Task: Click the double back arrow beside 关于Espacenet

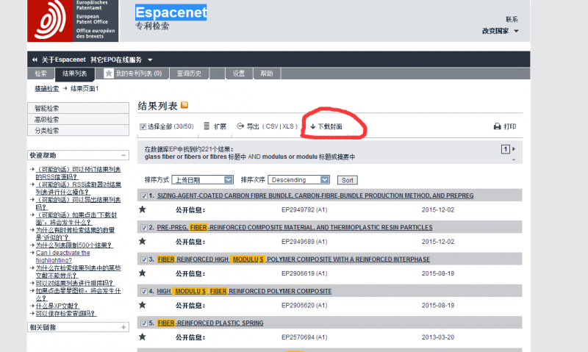Action: pyautogui.click(x=35, y=60)
